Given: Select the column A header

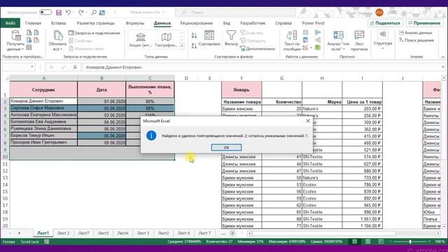Looking at the screenshot, I should [43, 78].
